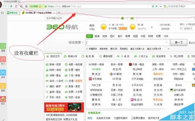Click the red 热门 sidebar icon

tap(3, 59)
